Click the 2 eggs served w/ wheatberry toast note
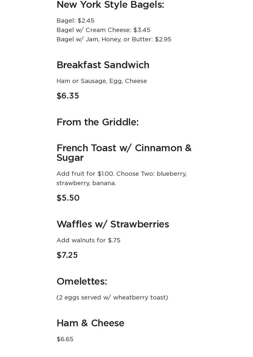 coord(112,298)
